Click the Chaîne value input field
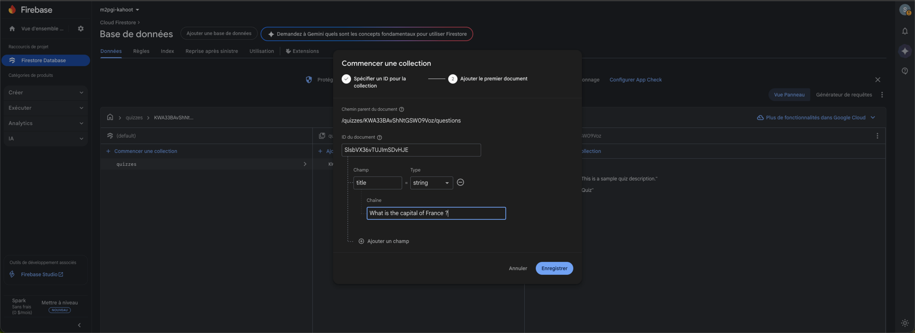Image resolution: width=915 pixels, height=333 pixels. click(x=436, y=213)
